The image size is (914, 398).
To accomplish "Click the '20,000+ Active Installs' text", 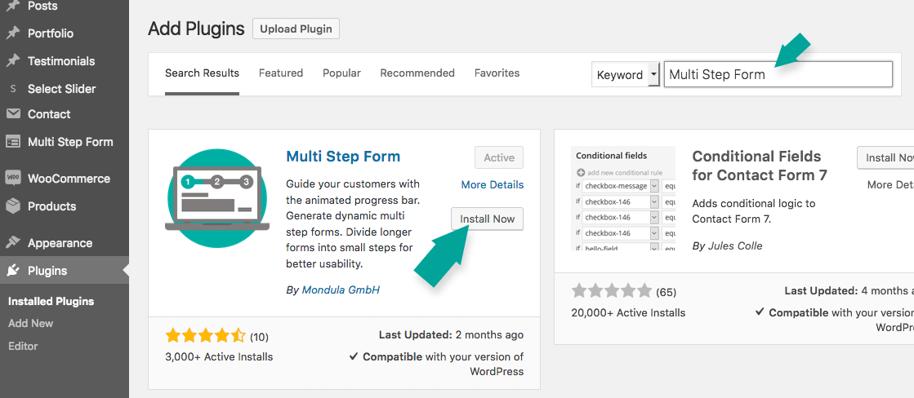I will [x=628, y=312].
